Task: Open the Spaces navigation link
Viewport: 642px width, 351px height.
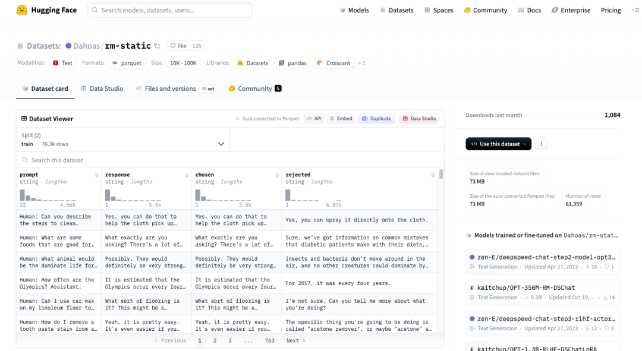Action: pyautogui.click(x=439, y=10)
